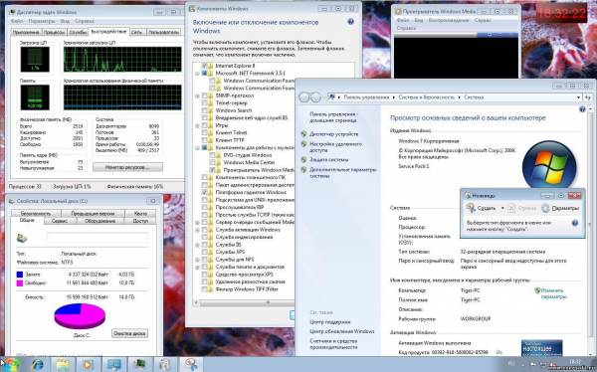
Task: Click the genuine Microsoft badge image
Action: pos(541,348)
